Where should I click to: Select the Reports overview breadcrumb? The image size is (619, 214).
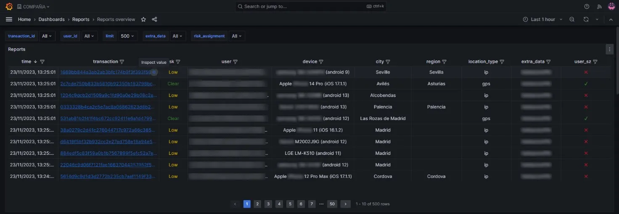pos(116,19)
